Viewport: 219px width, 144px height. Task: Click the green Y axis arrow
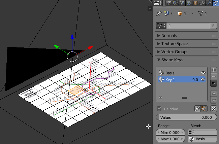click(56, 46)
